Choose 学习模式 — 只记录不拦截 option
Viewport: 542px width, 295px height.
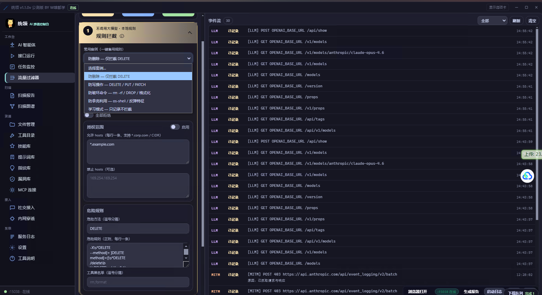click(138, 109)
